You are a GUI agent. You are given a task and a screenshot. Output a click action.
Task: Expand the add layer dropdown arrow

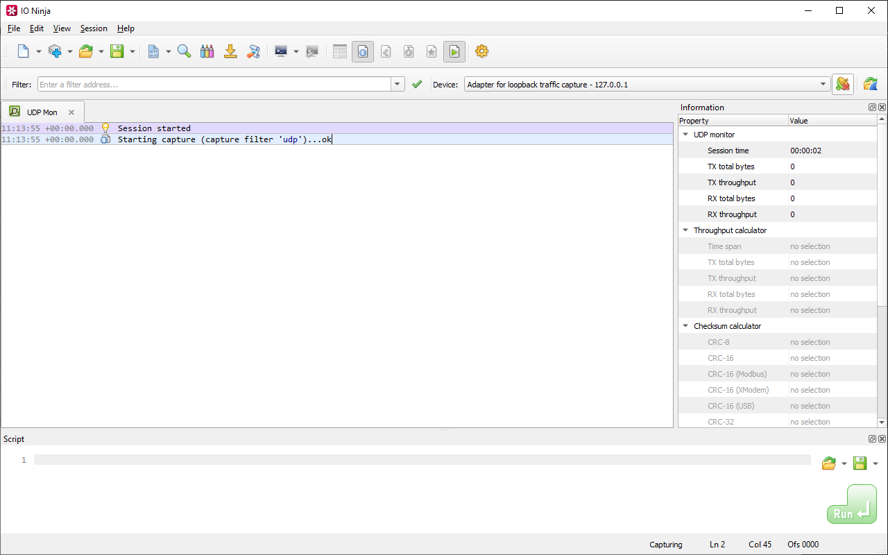[x=70, y=51]
